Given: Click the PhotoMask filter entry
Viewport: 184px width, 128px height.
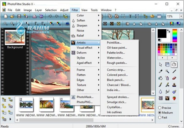Looking at the screenshot, I should pos(85,97).
